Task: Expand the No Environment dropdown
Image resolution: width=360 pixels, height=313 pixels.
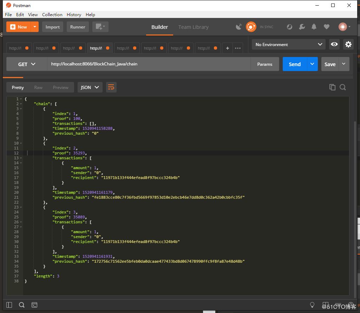Action: [288, 44]
